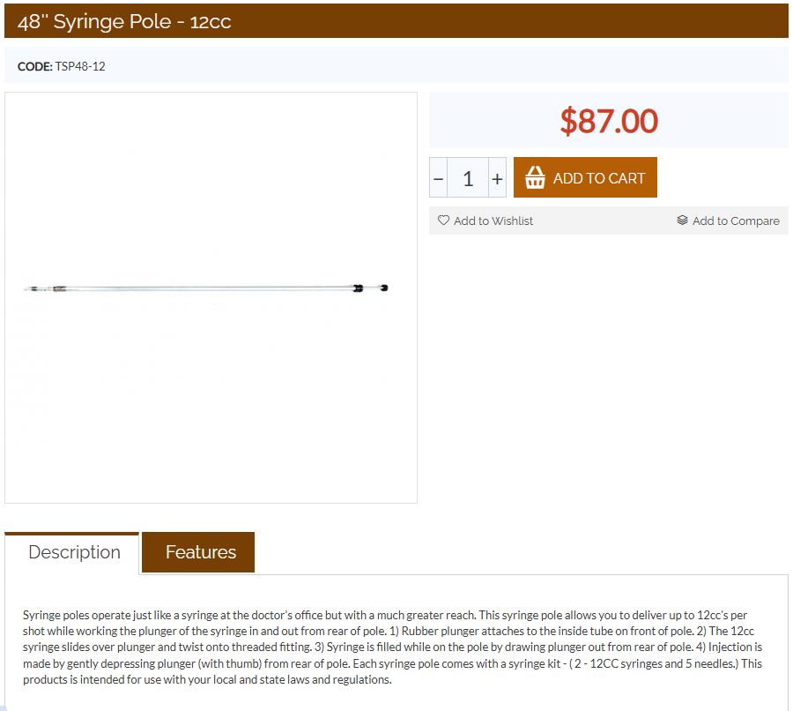
Task: Click the basket icon on Add to Cart
Action: pos(535,178)
